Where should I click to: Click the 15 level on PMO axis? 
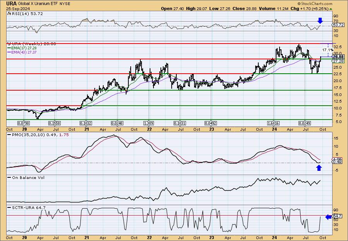[x=335, y=138]
